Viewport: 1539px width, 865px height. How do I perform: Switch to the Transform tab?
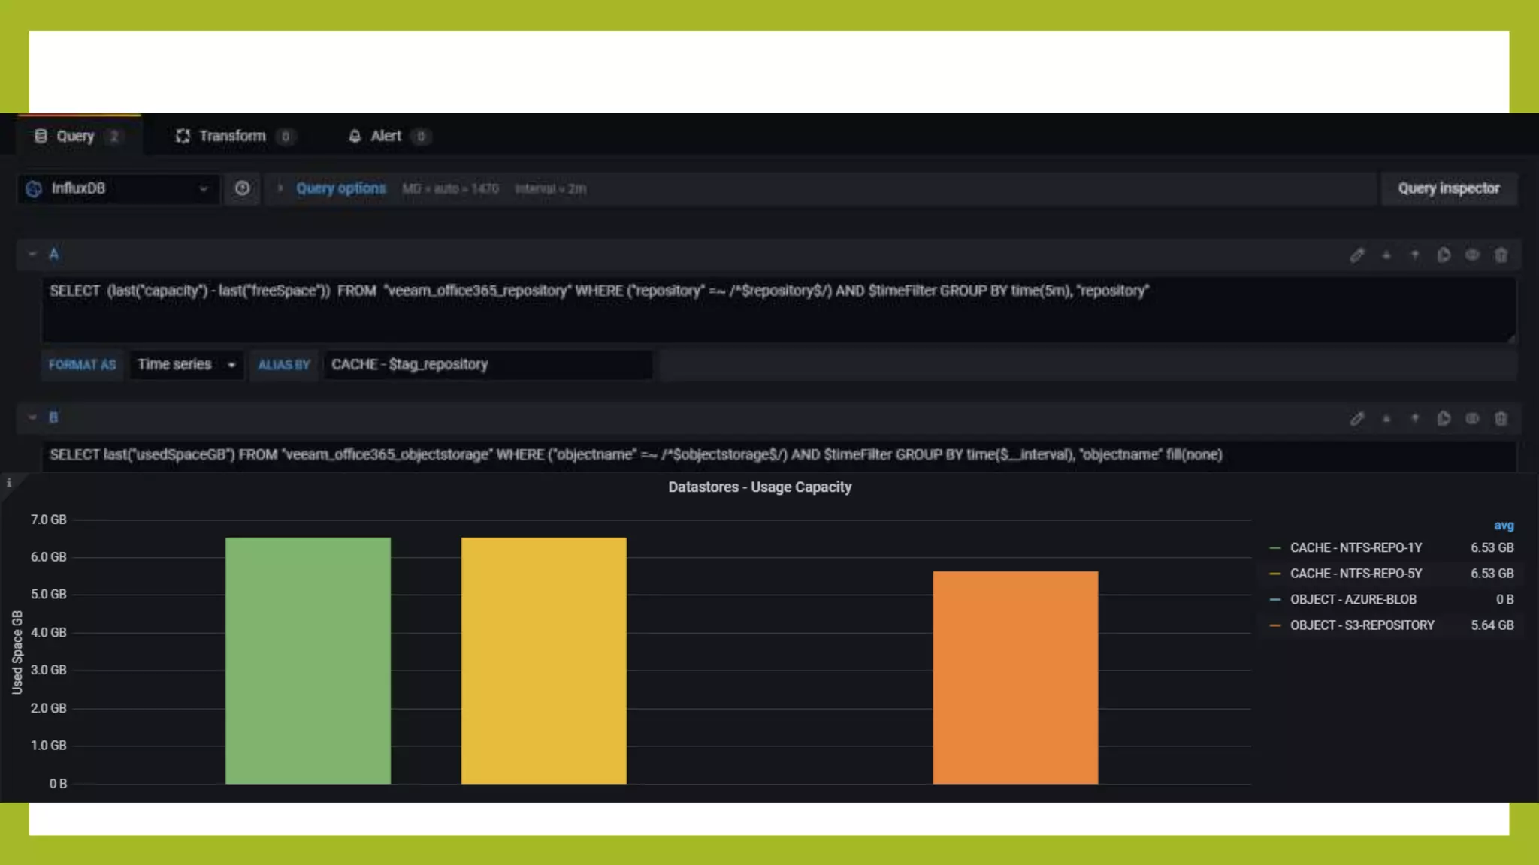[234, 136]
